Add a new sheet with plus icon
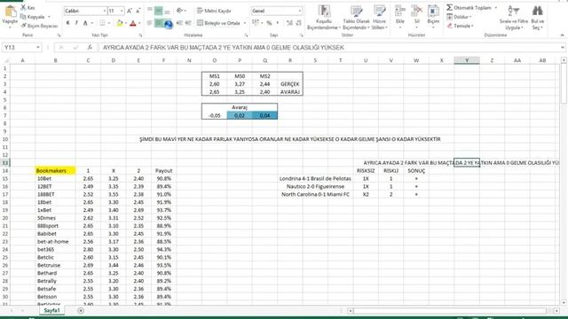This screenshot has height=319, width=568. pyautogui.click(x=81, y=310)
